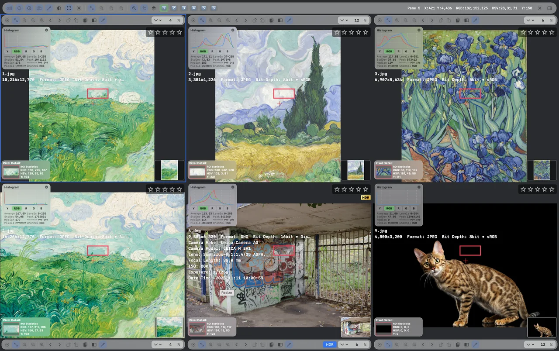Image resolution: width=559 pixels, height=351 pixels.
Task: Go to the previous image in the 1.jpg pane
Action: (50, 20)
